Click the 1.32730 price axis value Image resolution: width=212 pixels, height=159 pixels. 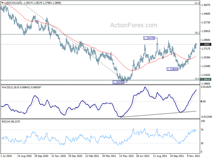pos(206,23)
